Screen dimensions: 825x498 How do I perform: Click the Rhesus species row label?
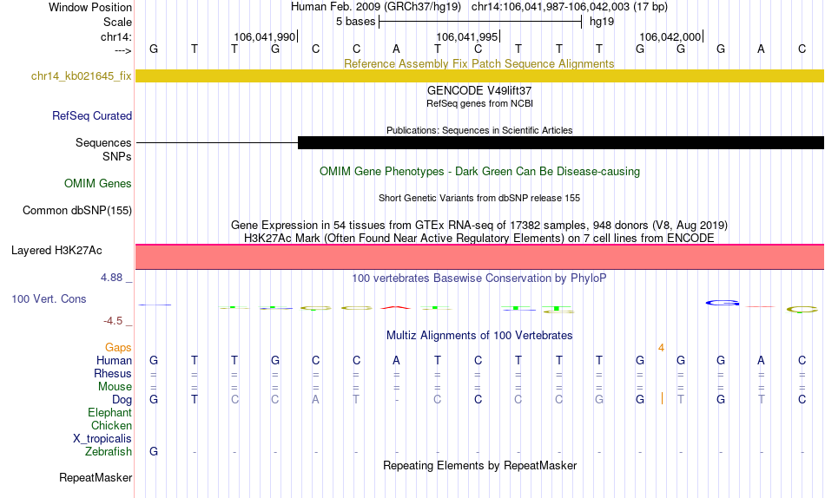tap(113, 373)
